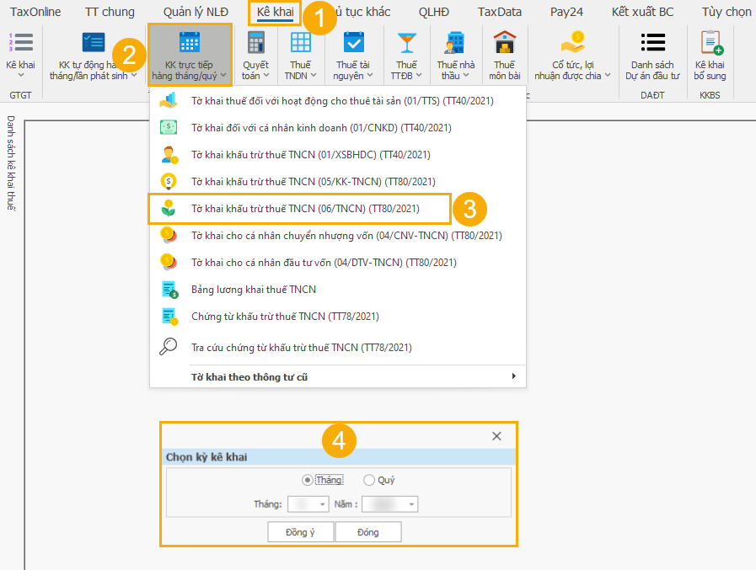Open the Quản lý NLĐ tab
The height and width of the screenshot is (570, 756).
click(196, 12)
